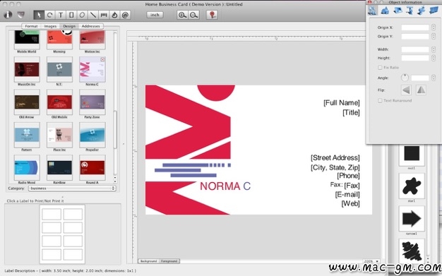
Task: Open the inch units selector
Action: pos(155,15)
